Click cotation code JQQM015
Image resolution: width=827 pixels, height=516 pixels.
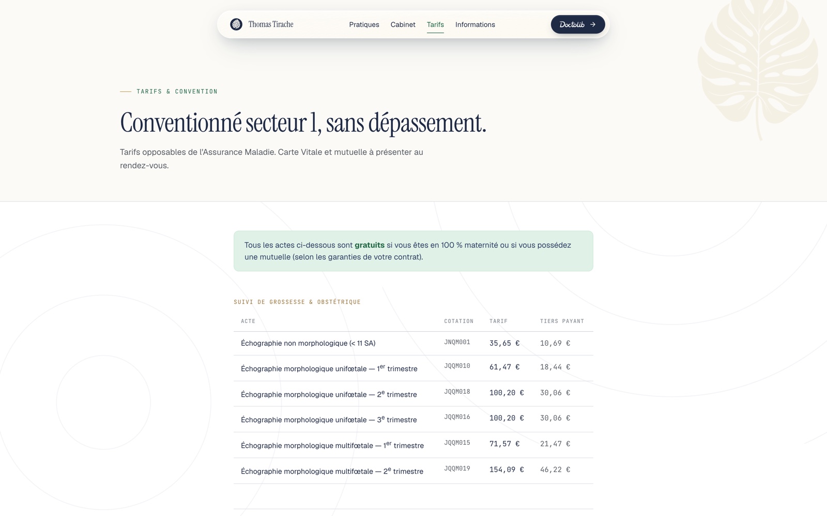click(x=457, y=443)
